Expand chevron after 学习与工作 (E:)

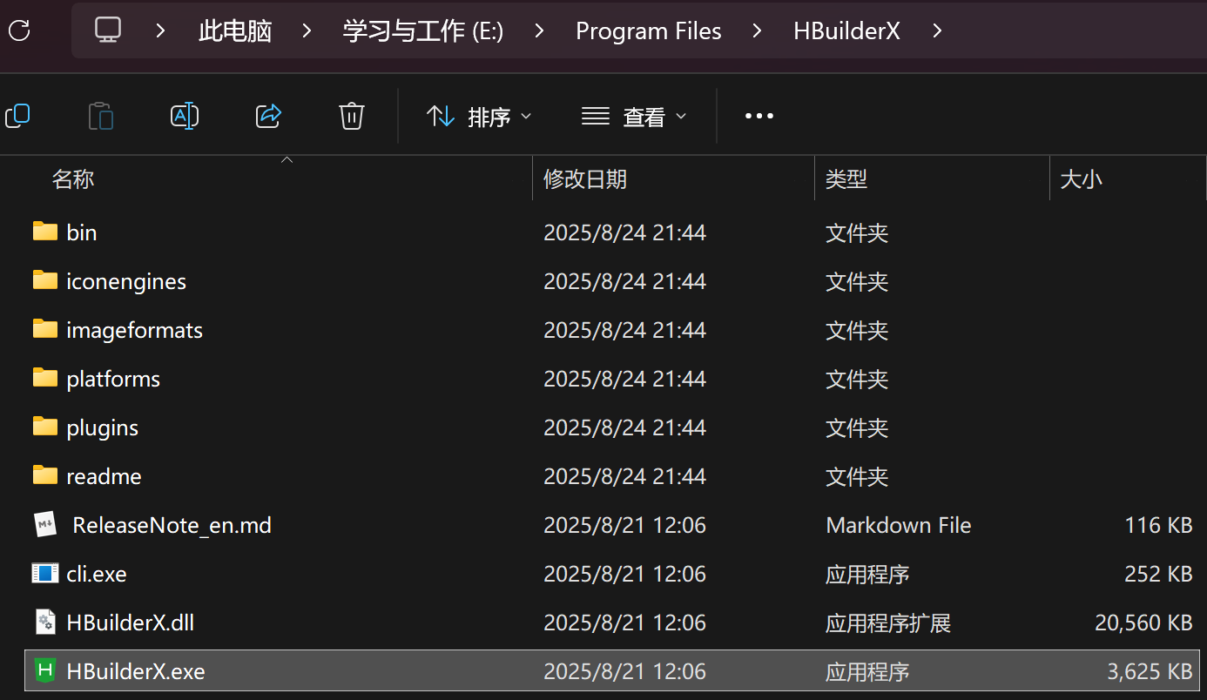tap(539, 30)
